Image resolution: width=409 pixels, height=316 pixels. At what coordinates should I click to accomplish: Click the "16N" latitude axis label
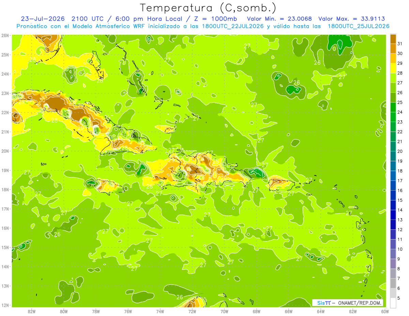pyautogui.click(x=5, y=228)
